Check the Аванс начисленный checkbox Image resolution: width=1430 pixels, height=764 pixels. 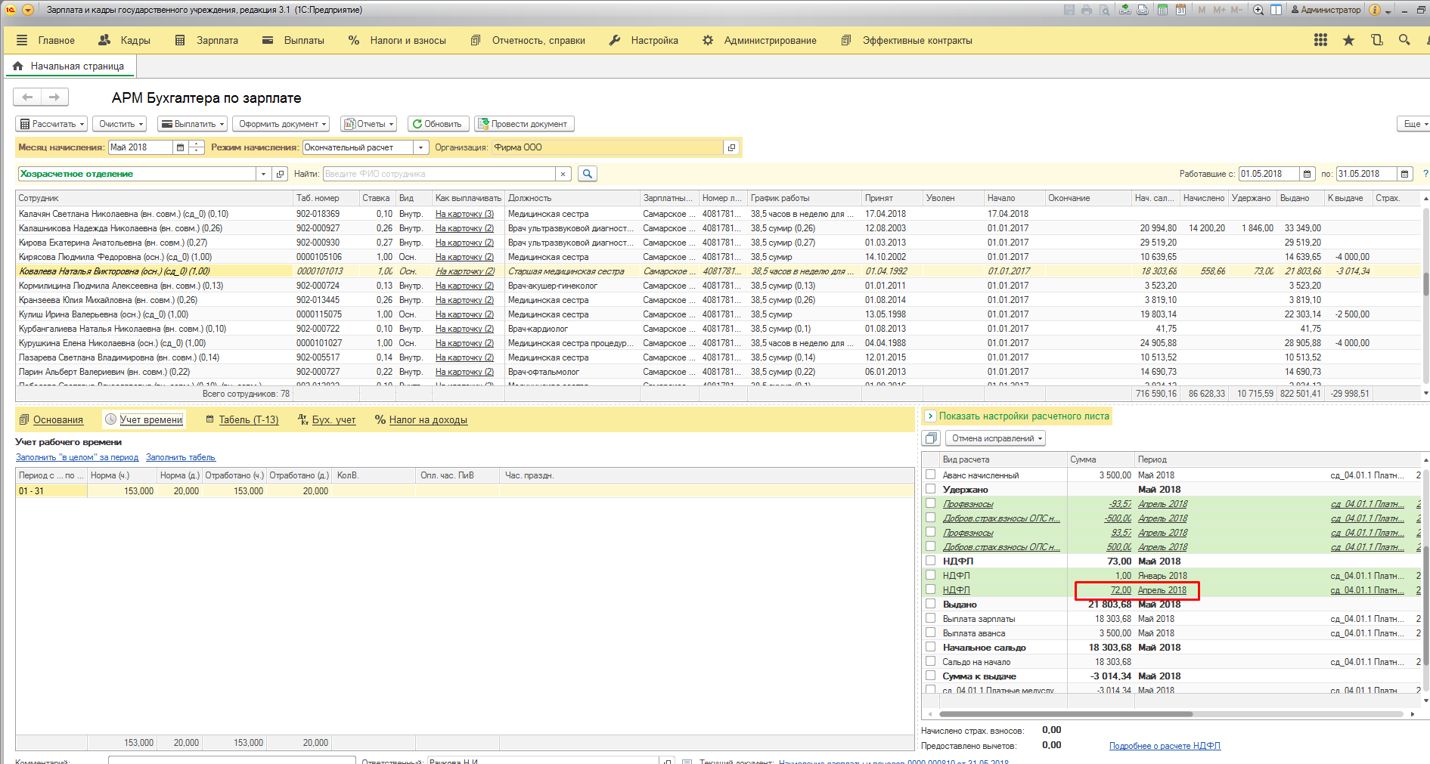(931, 475)
